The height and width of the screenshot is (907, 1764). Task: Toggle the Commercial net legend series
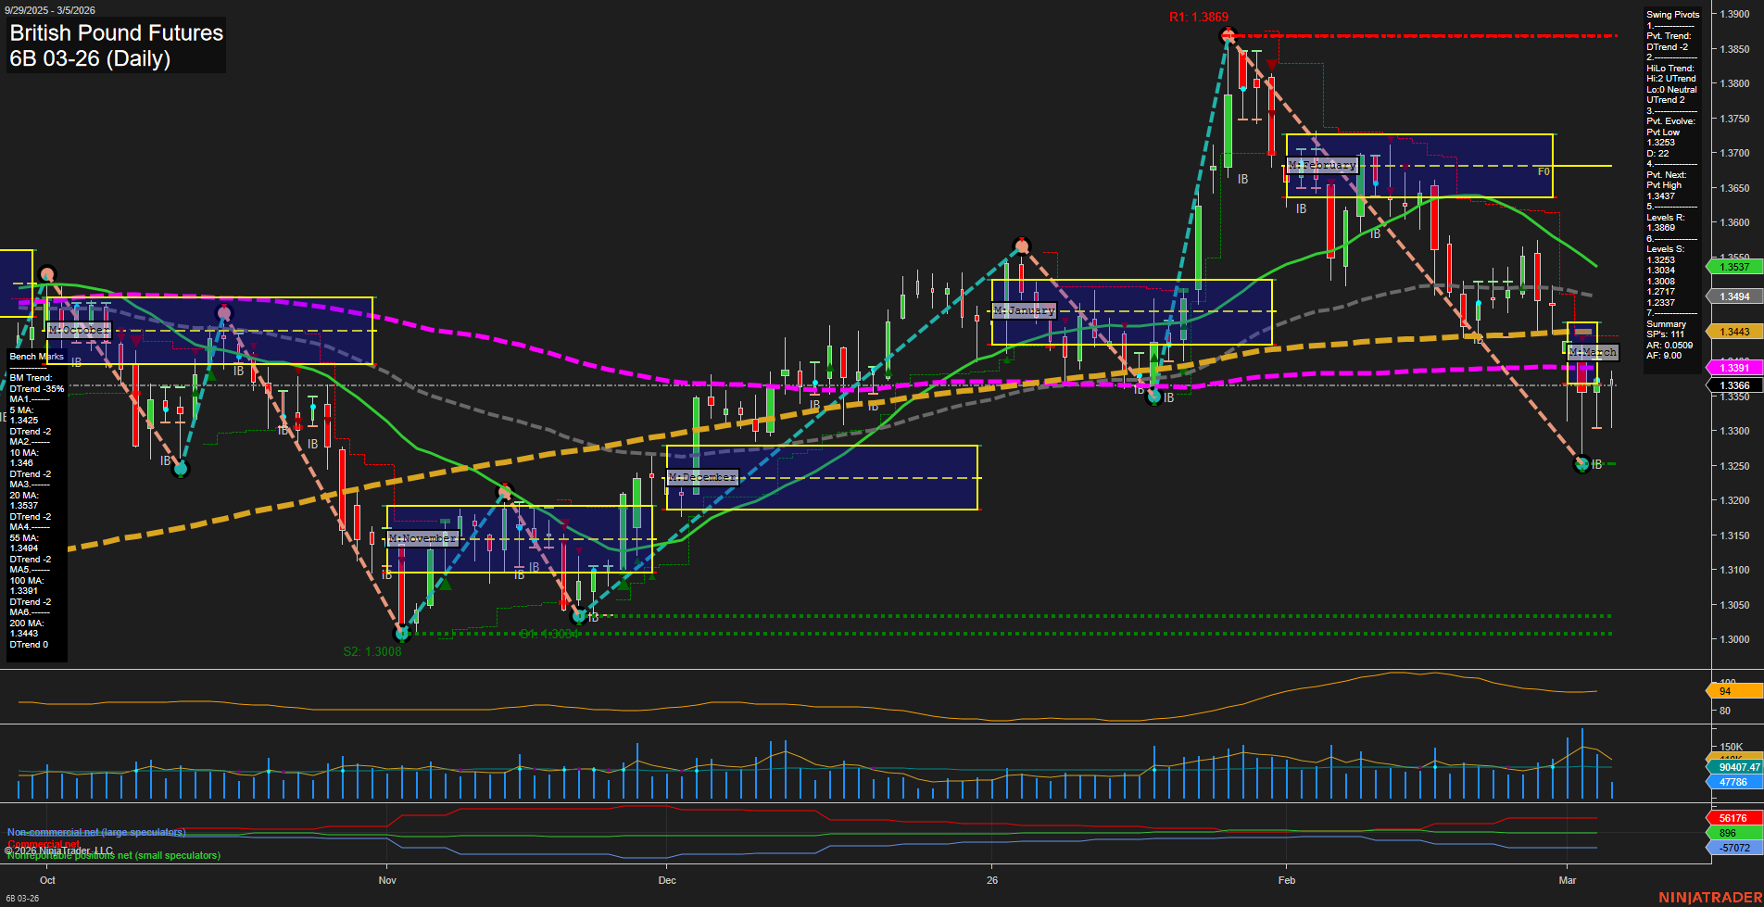point(43,844)
